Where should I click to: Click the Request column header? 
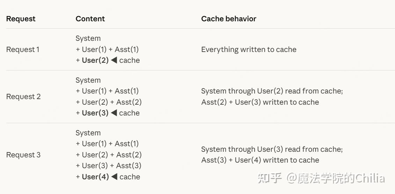(x=21, y=19)
